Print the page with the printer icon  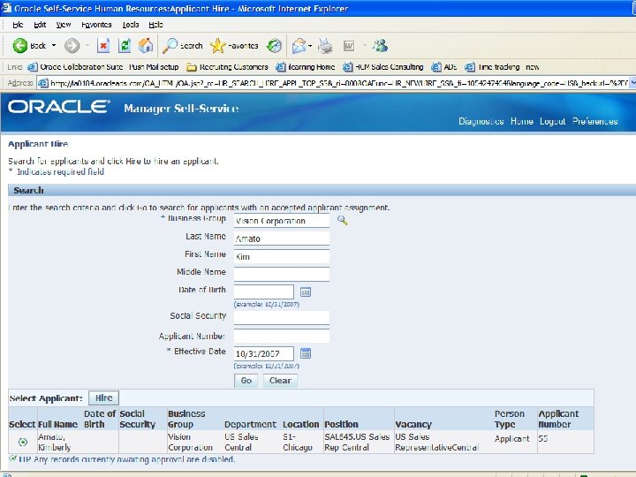[325, 46]
